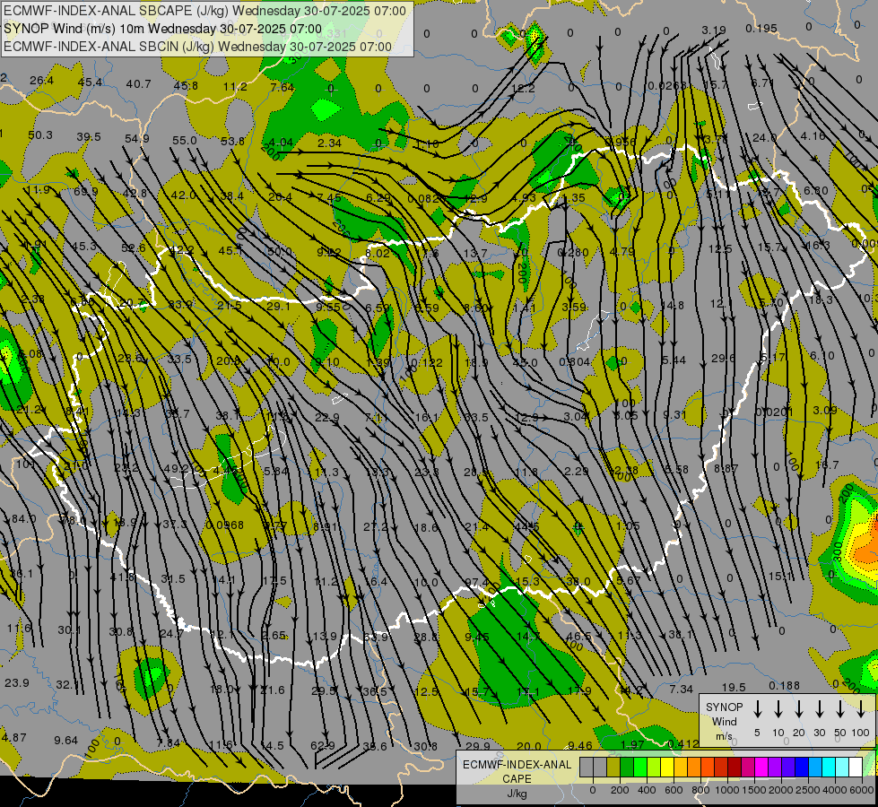Click the wind arrow above 10 m/s
The width and height of the screenshot is (878, 807).
pyautogui.click(x=778, y=709)
